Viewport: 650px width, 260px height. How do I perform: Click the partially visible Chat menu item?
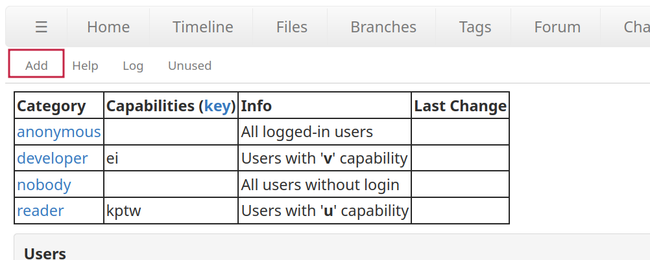tap(636, 27)
